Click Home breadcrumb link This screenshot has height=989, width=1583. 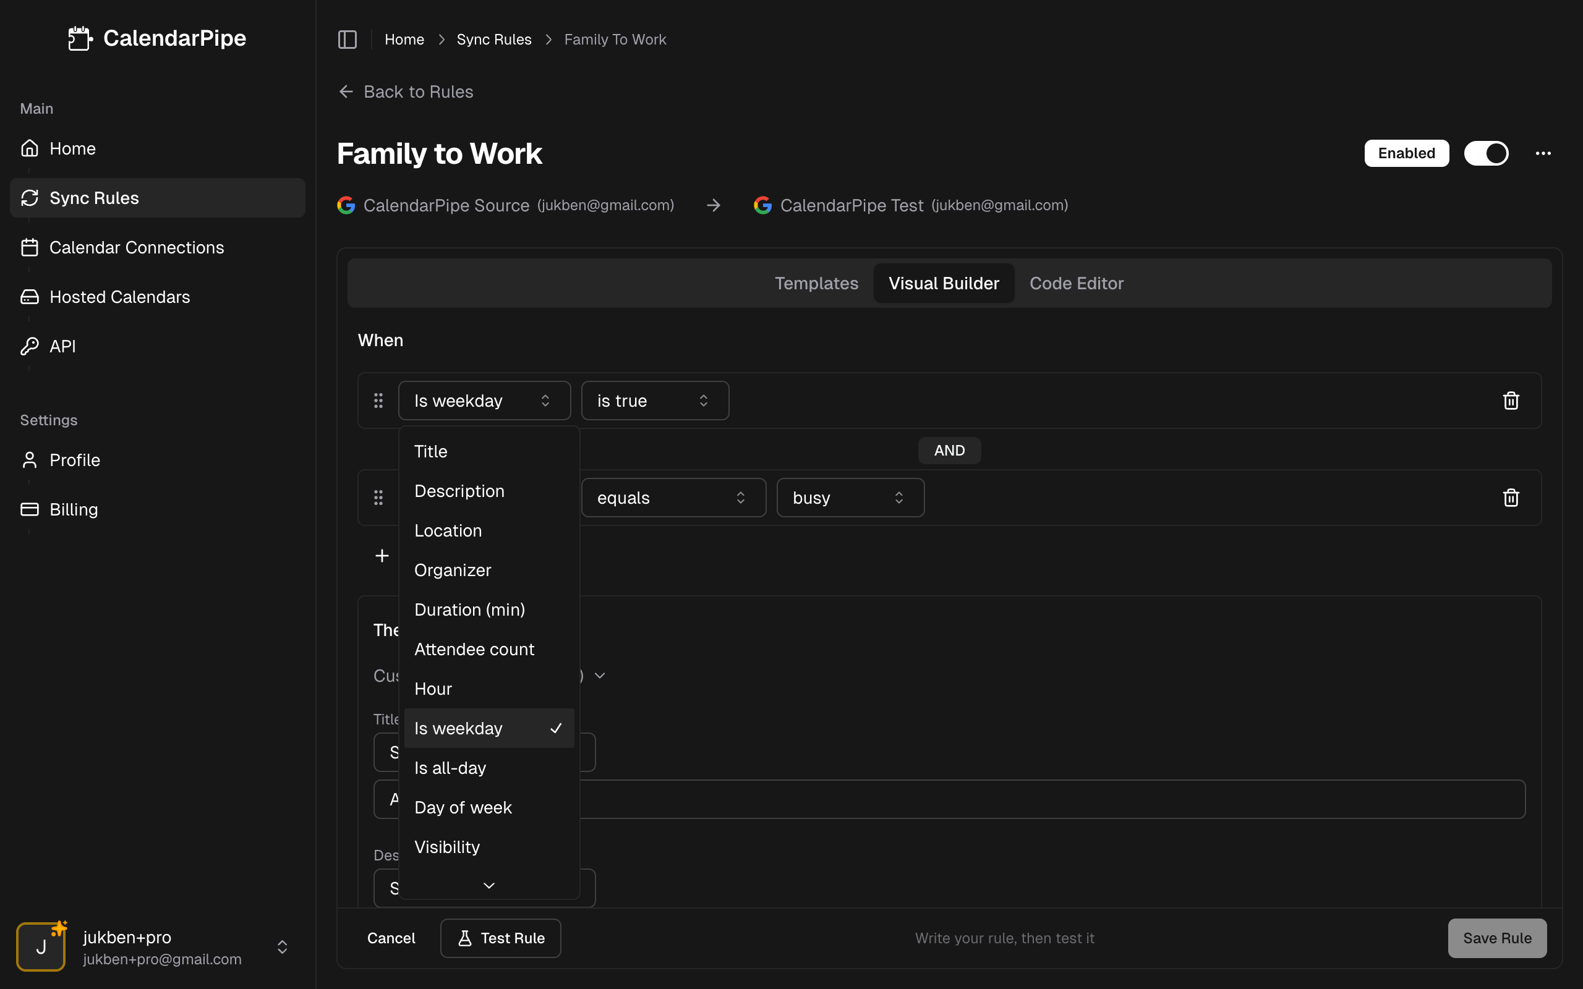tap(404, 39)
